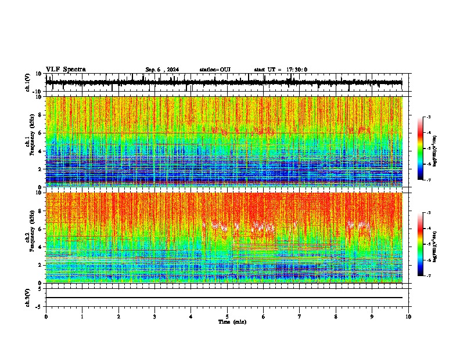The image size is (460, 355).
Task: Click the ch.1 spectrogram color scale bar
Action: (421, 148)
